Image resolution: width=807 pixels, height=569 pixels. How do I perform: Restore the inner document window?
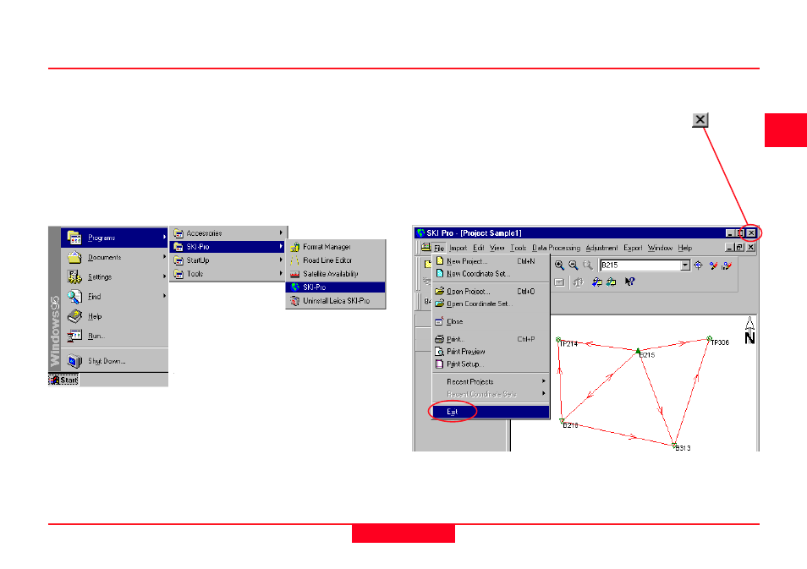click(x=739, y=248)
